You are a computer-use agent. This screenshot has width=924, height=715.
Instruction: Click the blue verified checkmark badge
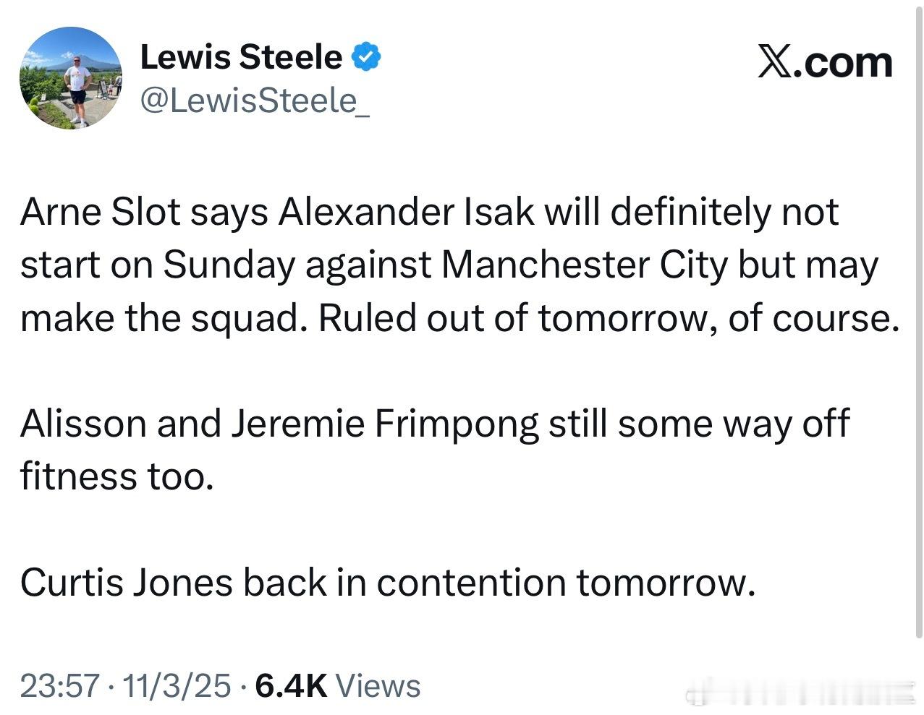point(366,57)
